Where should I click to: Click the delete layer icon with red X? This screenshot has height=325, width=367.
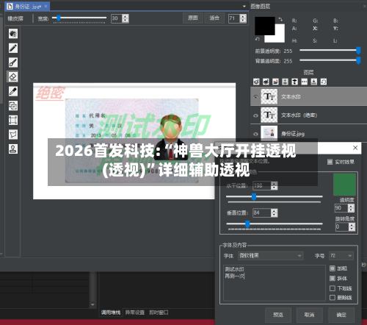coord(275,82)
